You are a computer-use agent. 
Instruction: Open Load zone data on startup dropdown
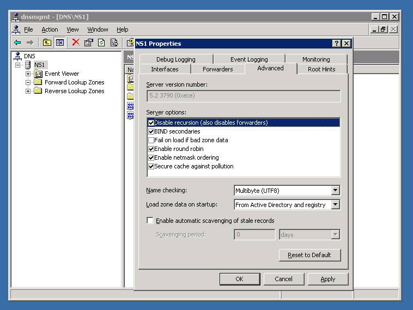335,204
